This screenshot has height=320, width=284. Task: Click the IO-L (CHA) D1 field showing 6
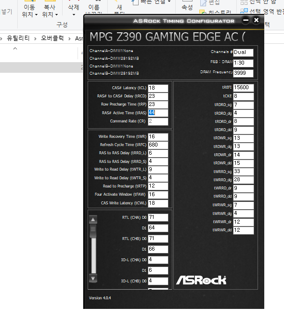click(158, 270)
